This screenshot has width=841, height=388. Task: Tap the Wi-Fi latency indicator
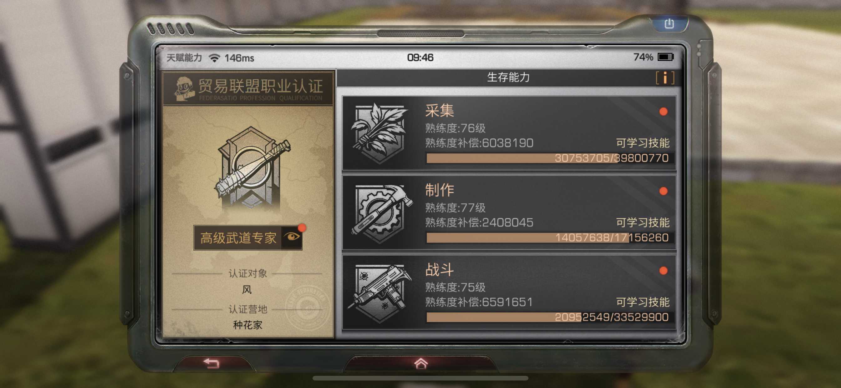pos(232,58)
